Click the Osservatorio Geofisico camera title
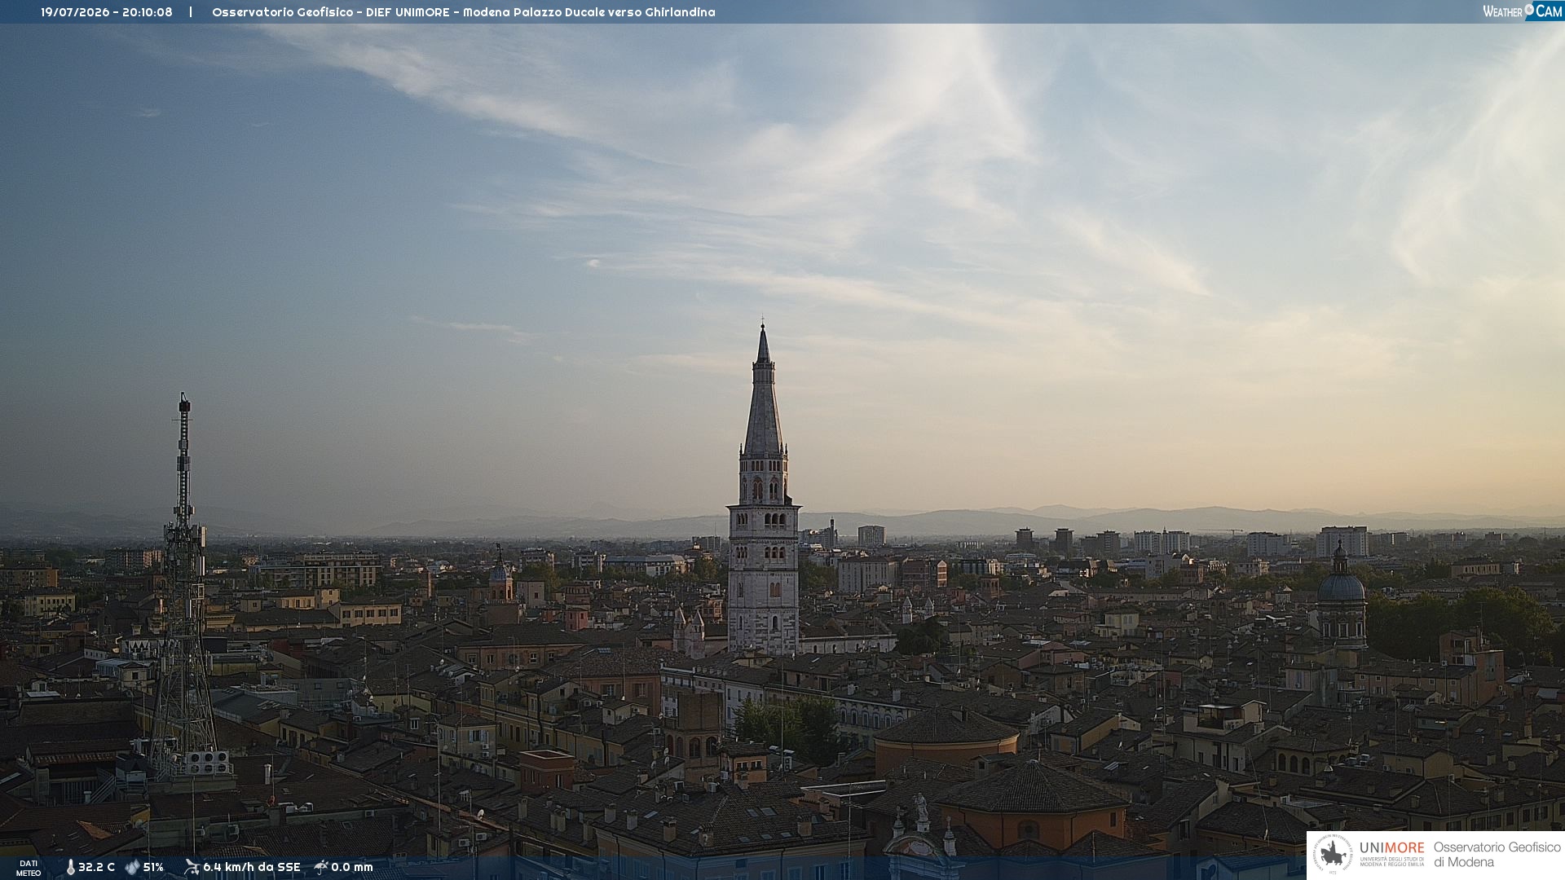 [x=463, y=12]
